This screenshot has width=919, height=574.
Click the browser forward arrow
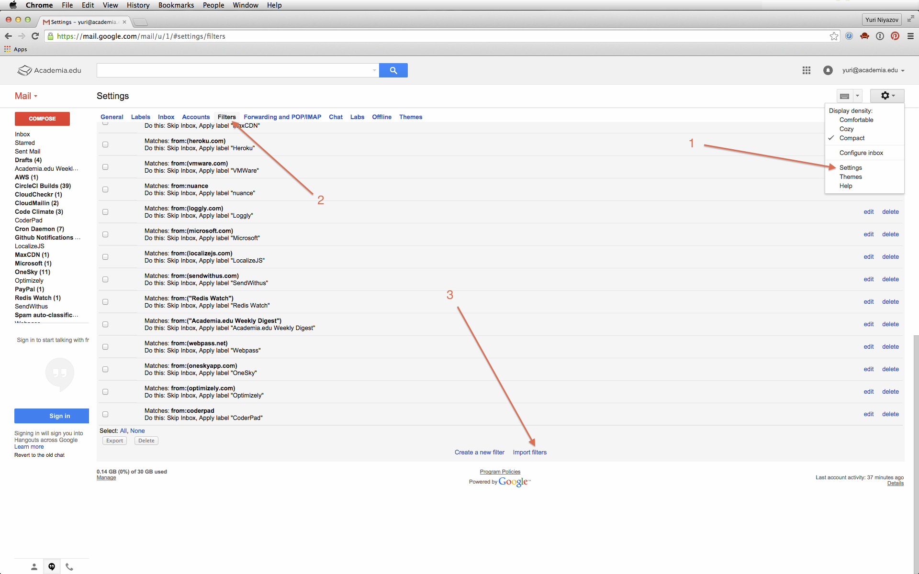pos(22,36)
